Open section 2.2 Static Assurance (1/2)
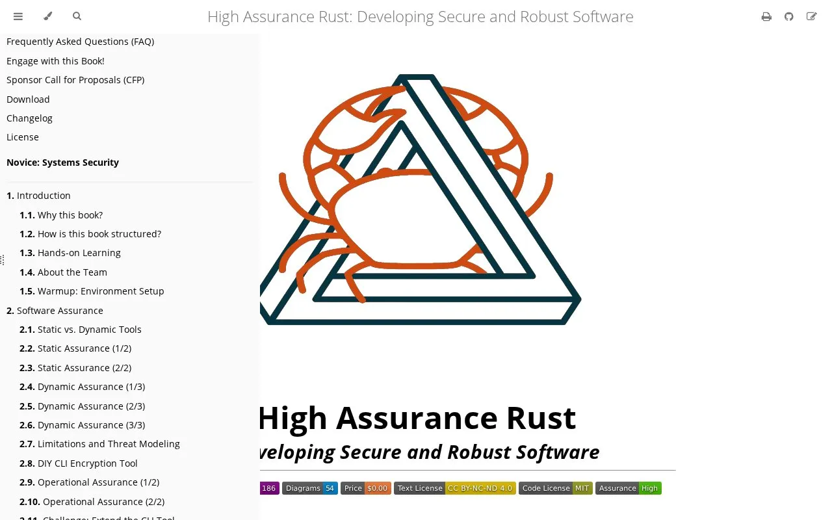The width and height of the screenshot is (832, 520). [x=75, y=348]
